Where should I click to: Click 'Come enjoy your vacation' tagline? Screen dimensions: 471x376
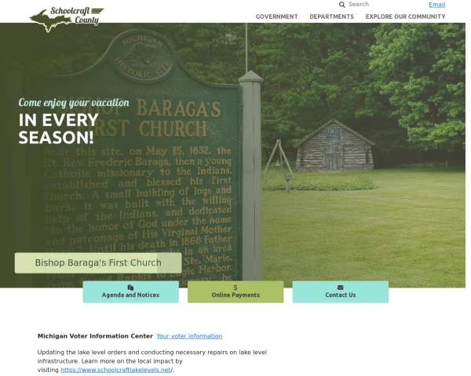click(x=74, y=103)
